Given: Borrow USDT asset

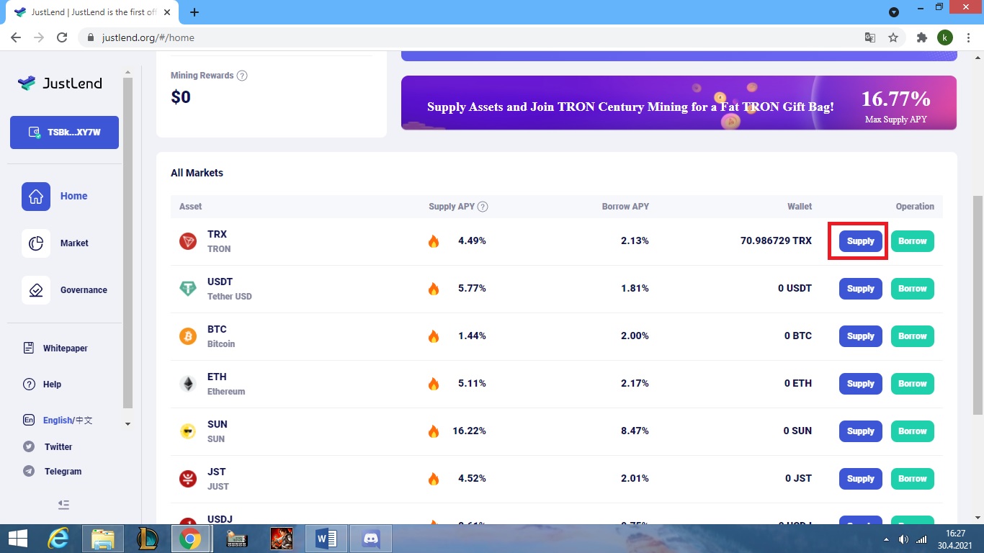Looking at the screenshot, I should [912, 289].
